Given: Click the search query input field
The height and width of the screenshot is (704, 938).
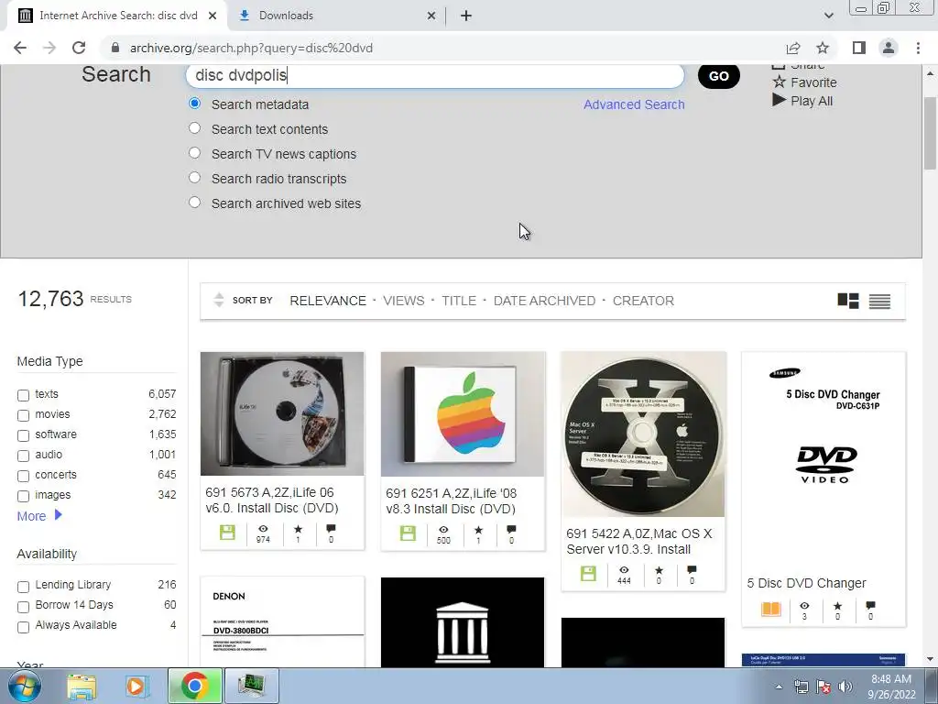Looking at the screenshot, I should point(435,75).
